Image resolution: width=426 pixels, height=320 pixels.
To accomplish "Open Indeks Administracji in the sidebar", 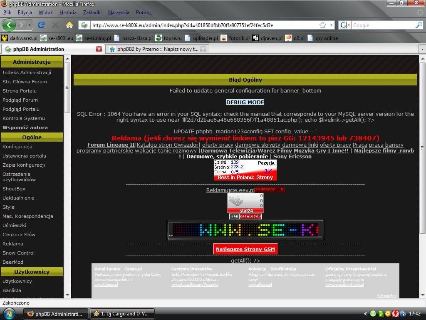I will (x=27, y=72).
